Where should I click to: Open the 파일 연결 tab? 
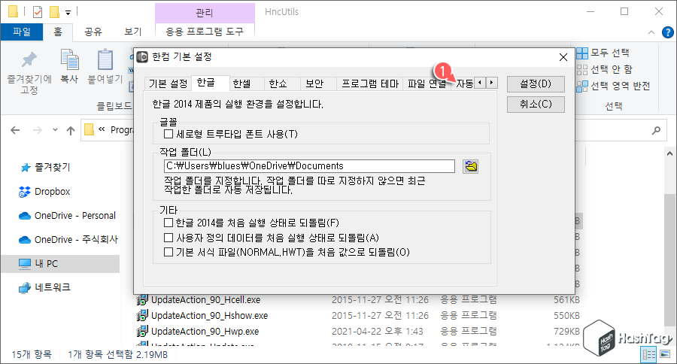coord(427,83)
